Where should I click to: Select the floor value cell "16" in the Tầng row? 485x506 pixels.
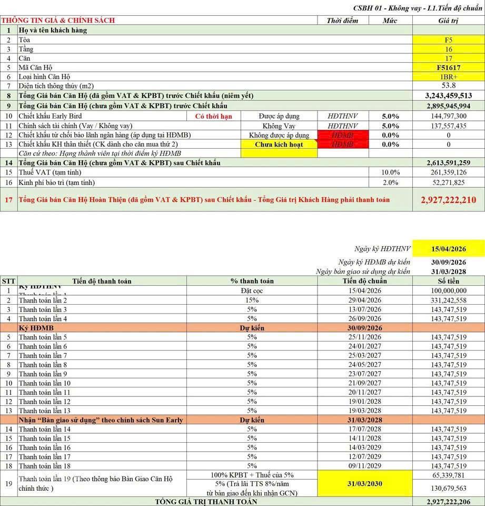pos(449,49)
